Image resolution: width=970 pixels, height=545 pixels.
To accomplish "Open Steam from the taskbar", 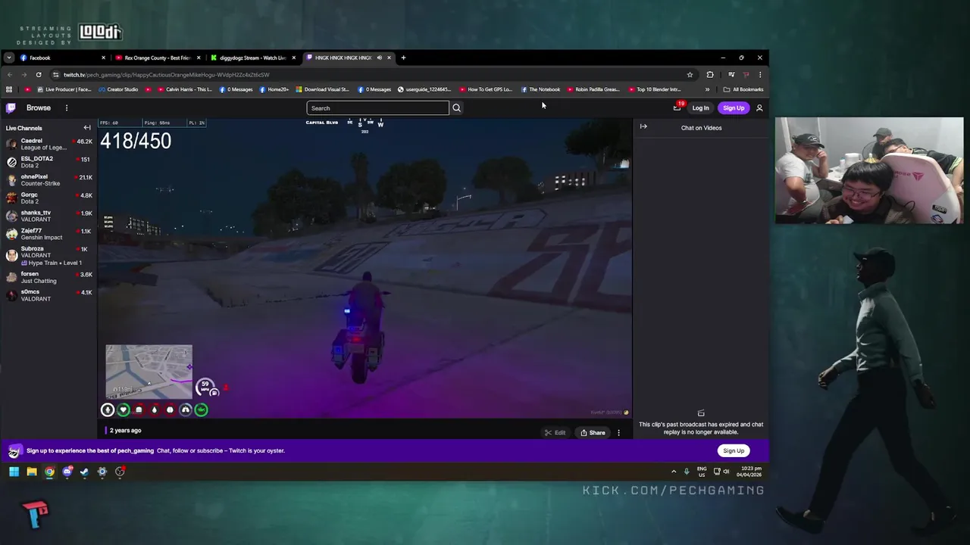I will click(84, 472).
